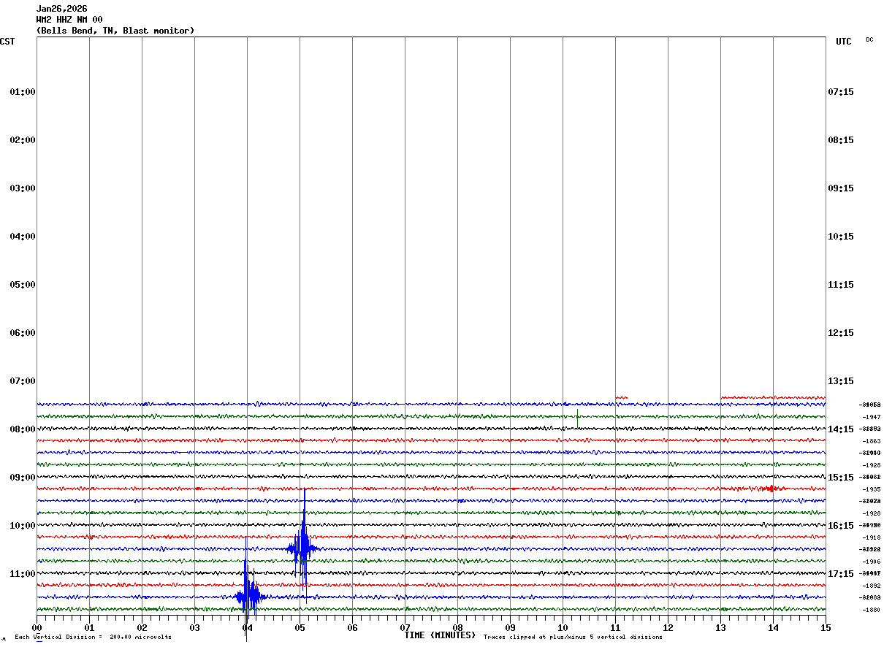Click the 14:15 UTC time label
884x647 pixels.
point(841,429)
